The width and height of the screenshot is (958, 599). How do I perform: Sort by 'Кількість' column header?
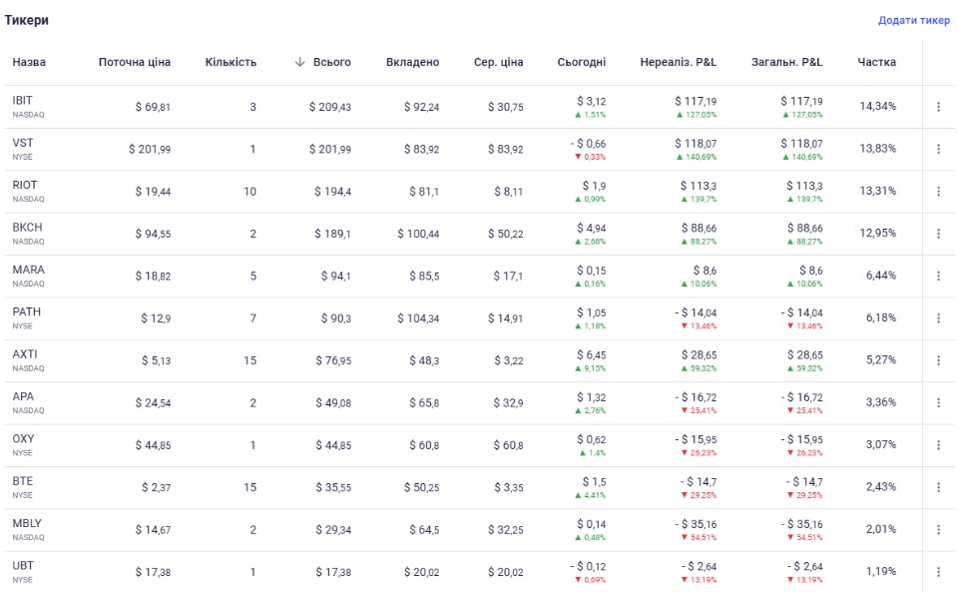231,62
